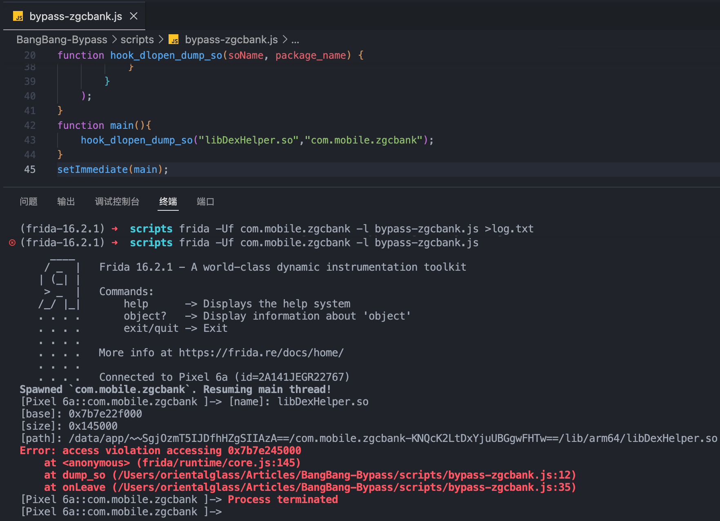This screenshot has height=521, width=720.
Task: Close the bypass-zgcbank.js editor tab
Action: [133, 16]
